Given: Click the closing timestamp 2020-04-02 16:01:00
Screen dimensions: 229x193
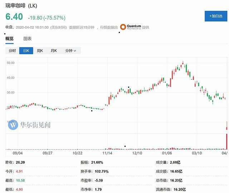Looking at the screenshot, I should coord(32,27).
